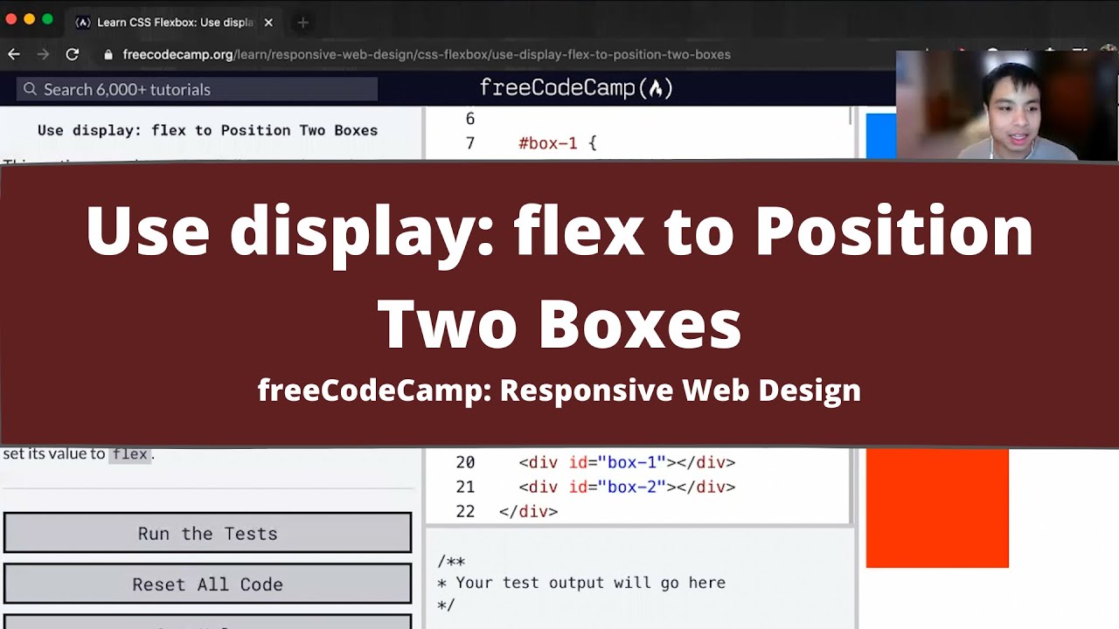This screenshot has width=1119, height=629.
Task: Click the inline 'flex' code snippet in instructions
Action: click(130, 454)
